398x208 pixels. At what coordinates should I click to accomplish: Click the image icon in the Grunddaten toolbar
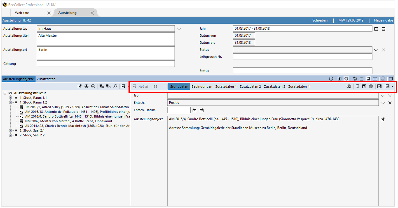pyautogui.click(x=379, y=86)
